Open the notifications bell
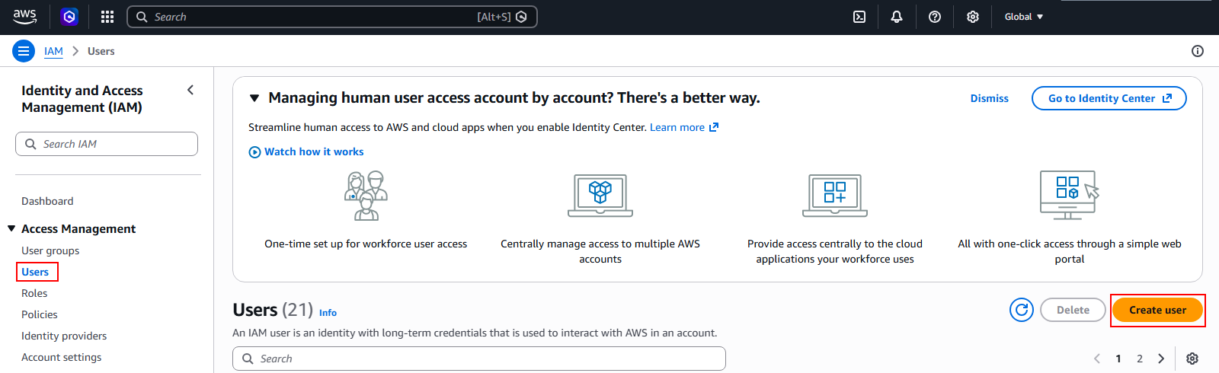This screenshot has height=373, width=1219. tap(897, 17)
